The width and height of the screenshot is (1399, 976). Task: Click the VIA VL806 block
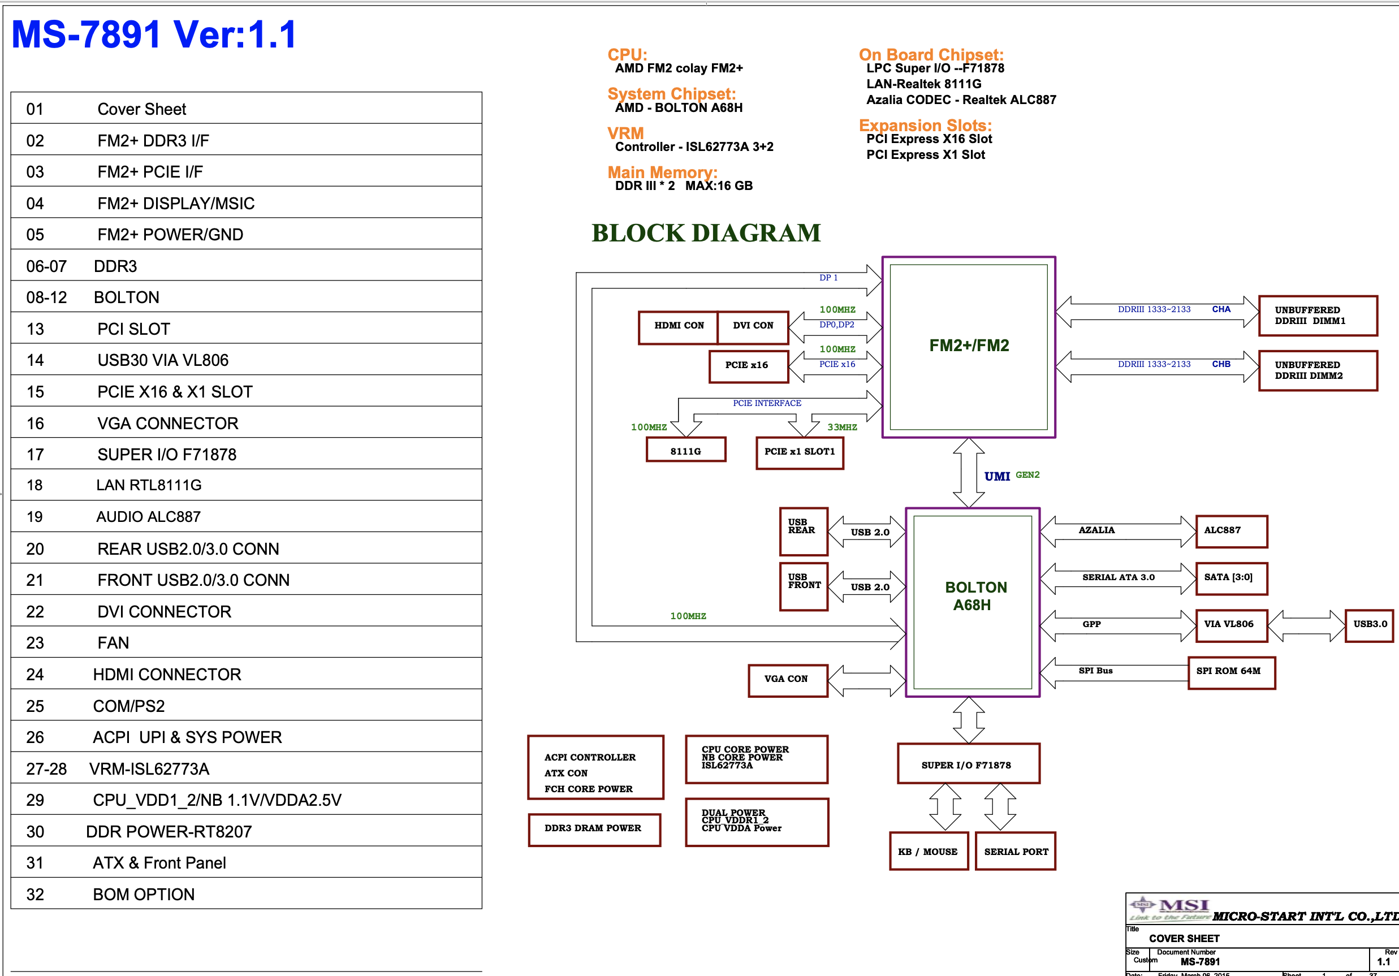click(1232, 625)
